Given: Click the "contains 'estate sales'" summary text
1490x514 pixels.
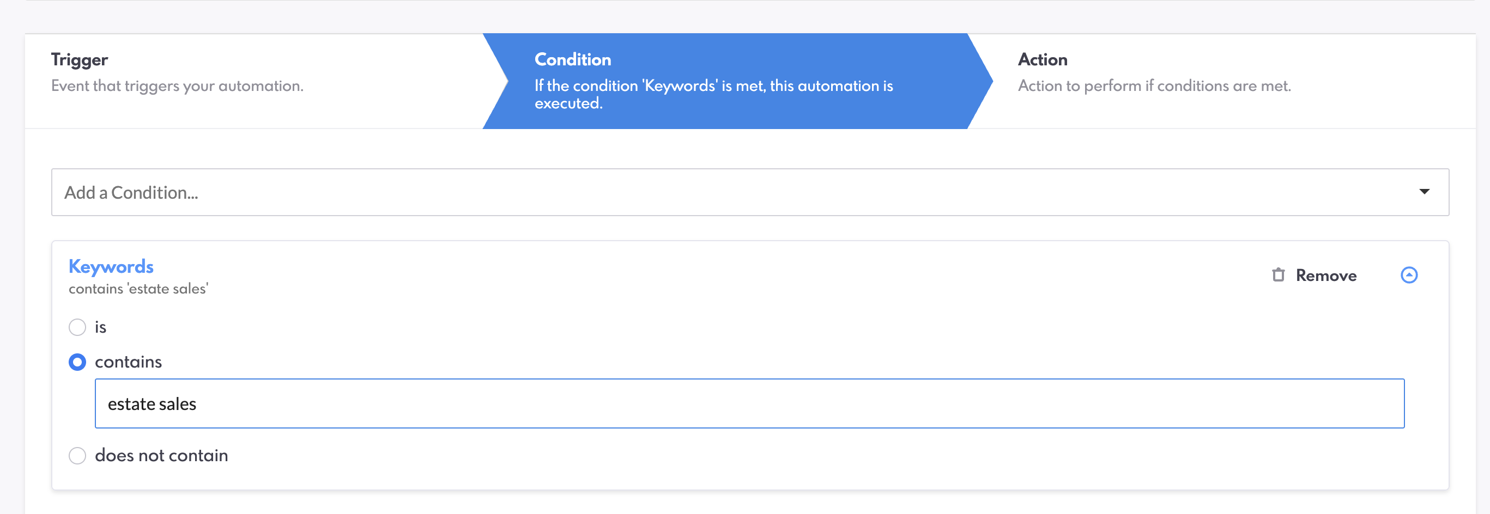Looking at the screenshot, I should point(138,289).
